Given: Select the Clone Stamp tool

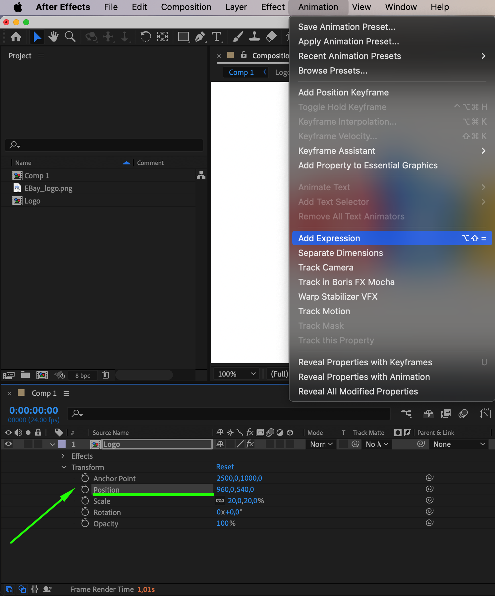Looking at the screenshot, I should point(254,36).
